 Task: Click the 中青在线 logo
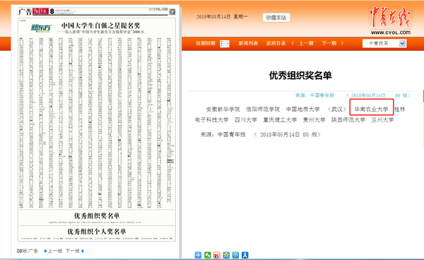pos(390,20)
